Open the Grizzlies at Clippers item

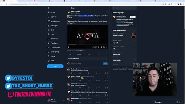pyautogui.click(x=124, y=36)
